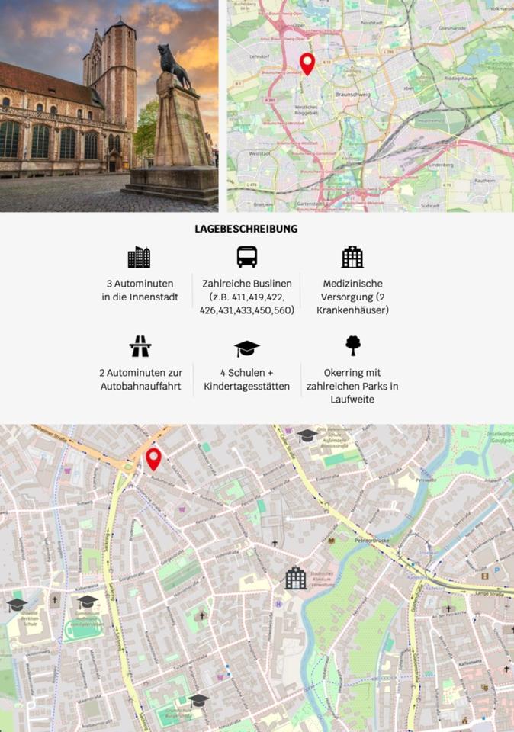Click the '3 Autominuten in die Innenstadt' text
Screen dimensions: 514x732
point(140,290)
